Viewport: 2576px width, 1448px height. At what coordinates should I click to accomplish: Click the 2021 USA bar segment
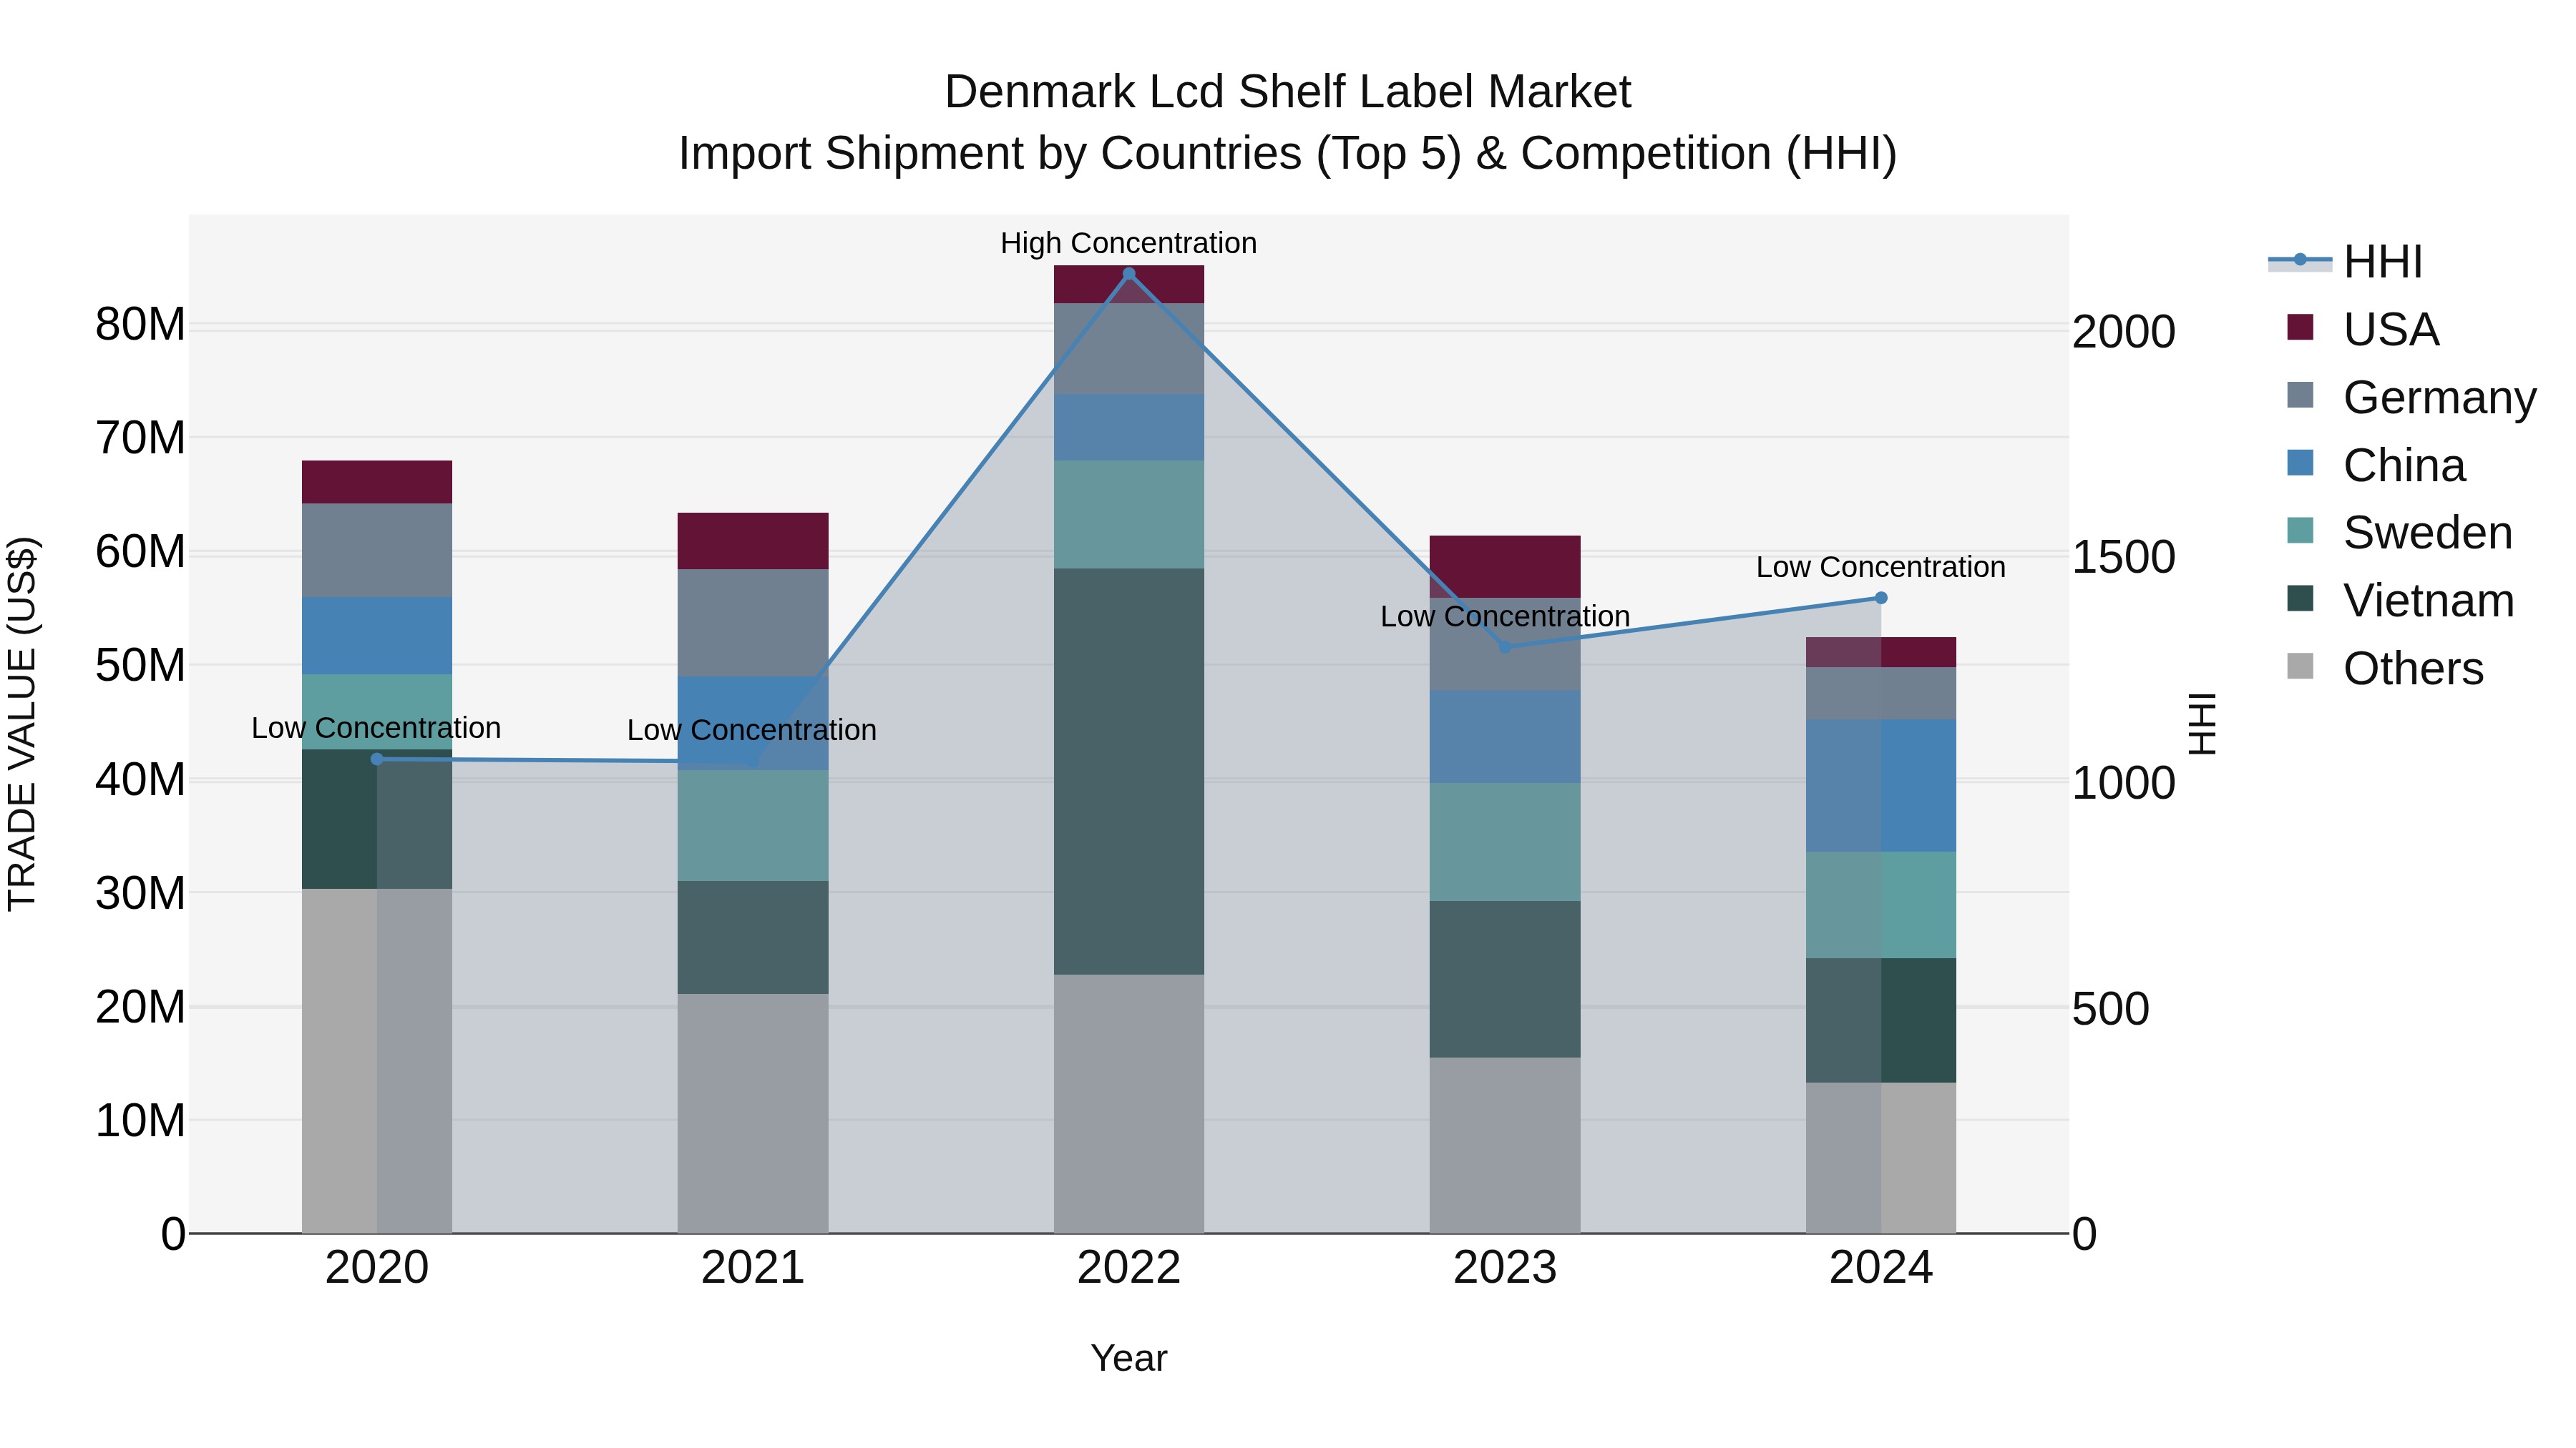753,541
